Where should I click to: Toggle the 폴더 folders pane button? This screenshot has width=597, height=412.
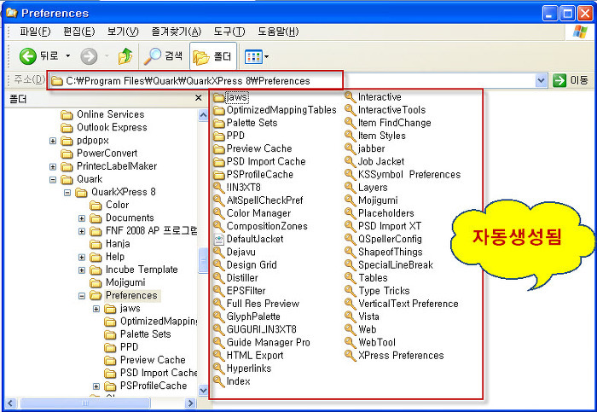click(x=212, y=57)
